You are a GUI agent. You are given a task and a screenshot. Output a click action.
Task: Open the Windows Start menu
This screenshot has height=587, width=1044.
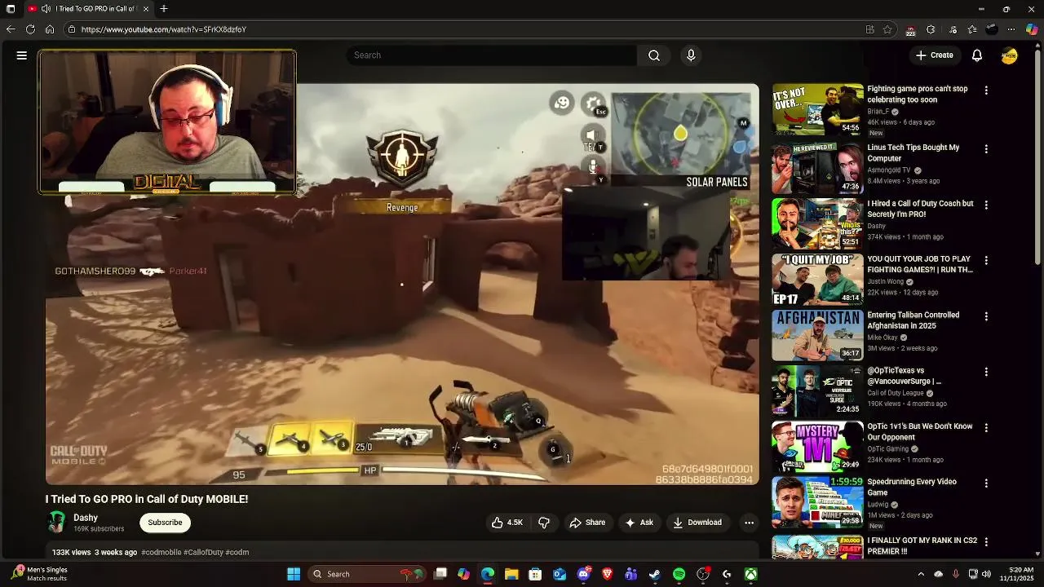click(294, 574)
